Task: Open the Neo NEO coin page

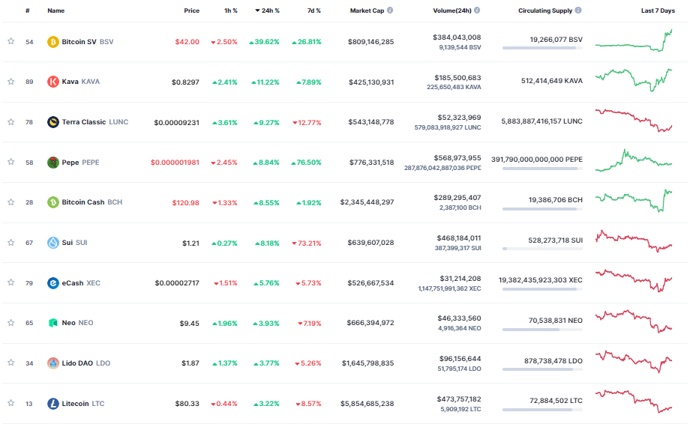Action: [77, 323]
